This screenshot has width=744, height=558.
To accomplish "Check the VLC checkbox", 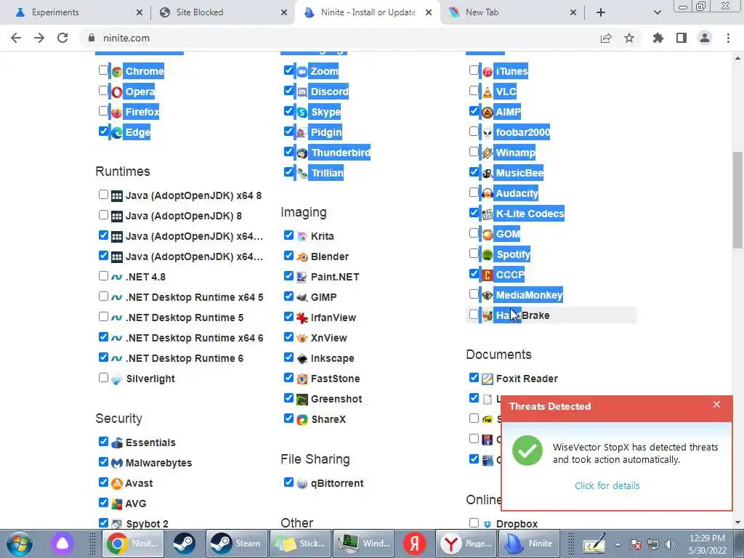I will (474, 91).
